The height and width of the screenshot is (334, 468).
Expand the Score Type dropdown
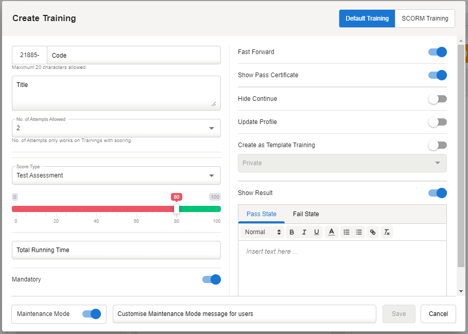click(116, 175)
